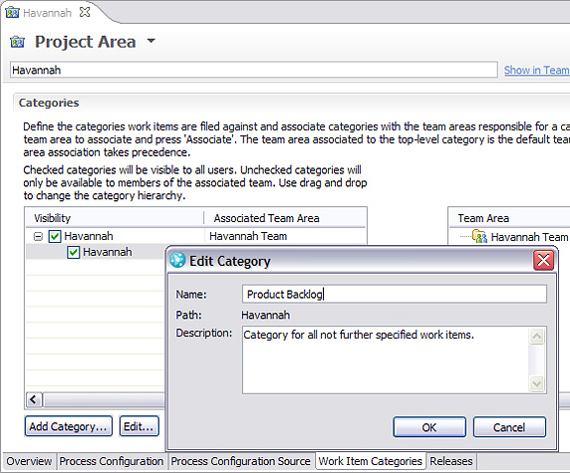
Task: Click the Team Area column header
Action: [509, 218]
